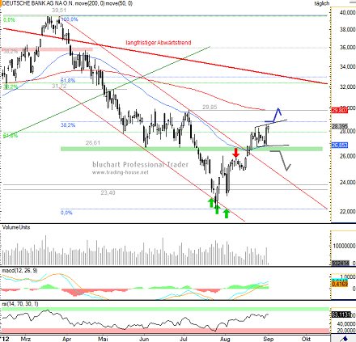Click the blue pencil icon at chart corner
The image size is (356, 342).
click(344, 339)
